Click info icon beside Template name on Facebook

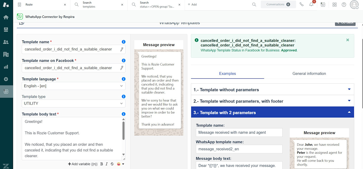(x=123, y=60)
